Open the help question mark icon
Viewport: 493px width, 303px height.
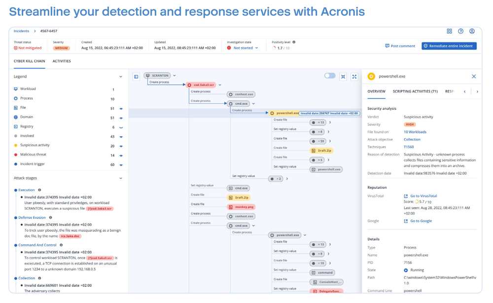coord(460,31)
